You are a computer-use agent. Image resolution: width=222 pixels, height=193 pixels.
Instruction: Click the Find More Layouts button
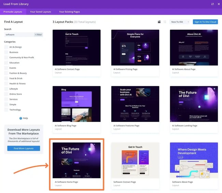(x=24, y=148)
